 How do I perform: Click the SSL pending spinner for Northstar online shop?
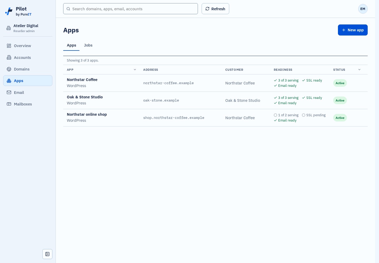[303, 115]
